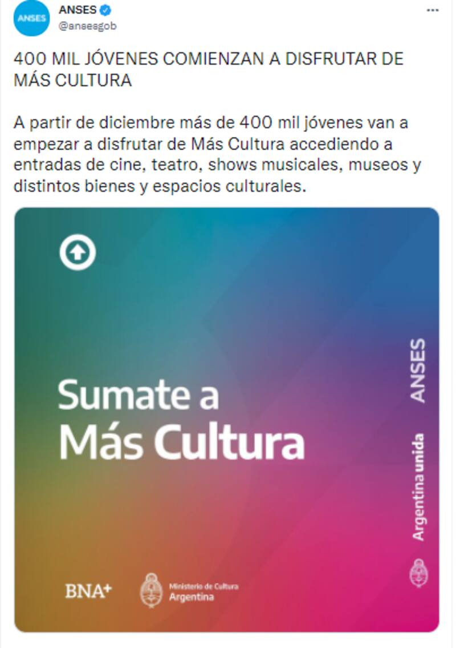
Task: Open the @ansesgob handle link
Action: [x=87, y=26]
